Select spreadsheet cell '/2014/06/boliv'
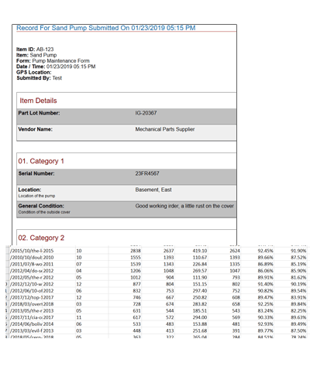This screenshot has width=310, height=387. point(26,324)
